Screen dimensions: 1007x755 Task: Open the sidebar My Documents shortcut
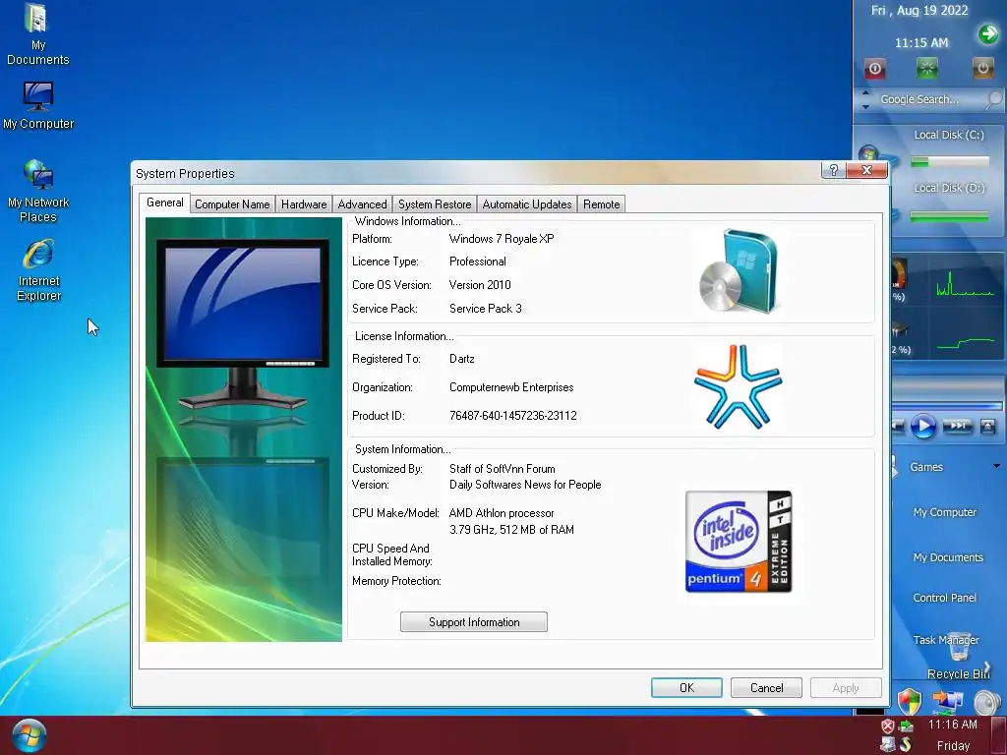click(x=948, y=557)
